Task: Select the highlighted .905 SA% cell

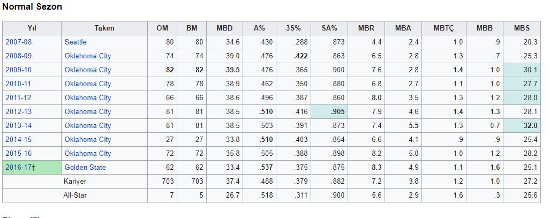Action: [x=330, y=111]
